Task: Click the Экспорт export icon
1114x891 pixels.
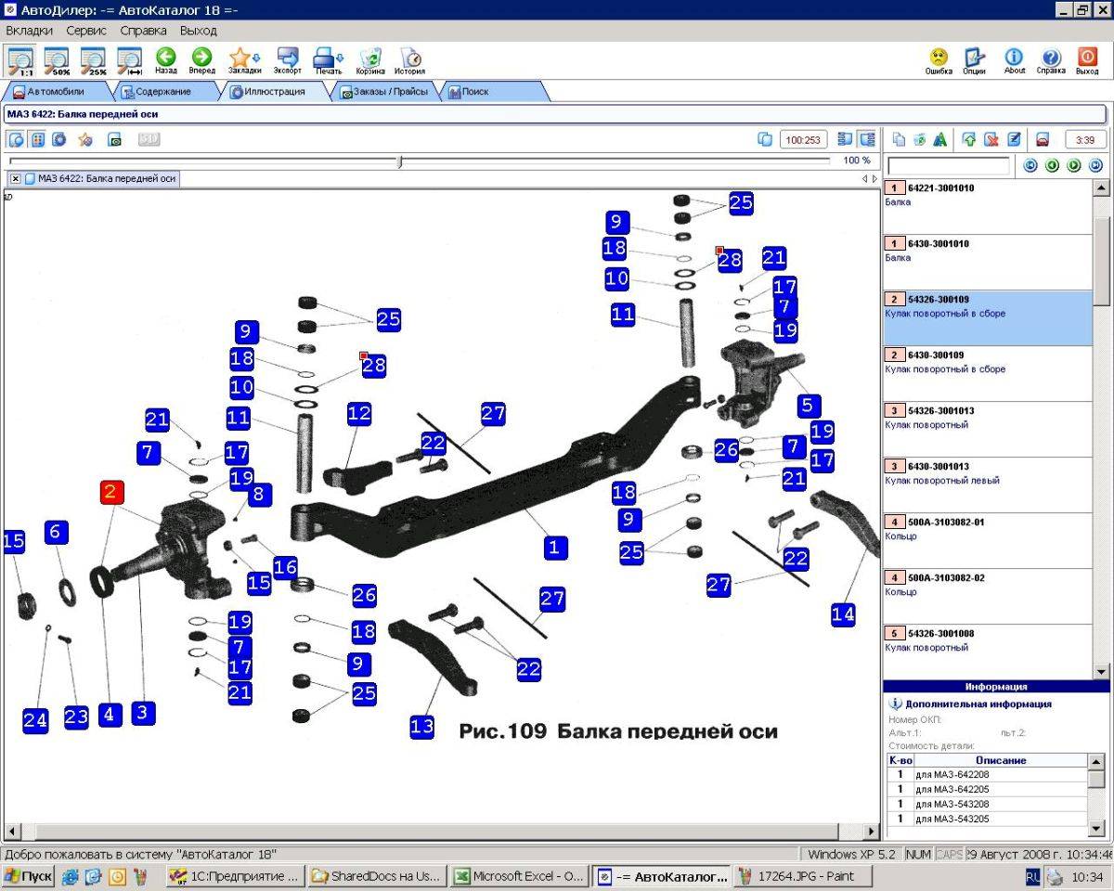Action: pos(287,60)
